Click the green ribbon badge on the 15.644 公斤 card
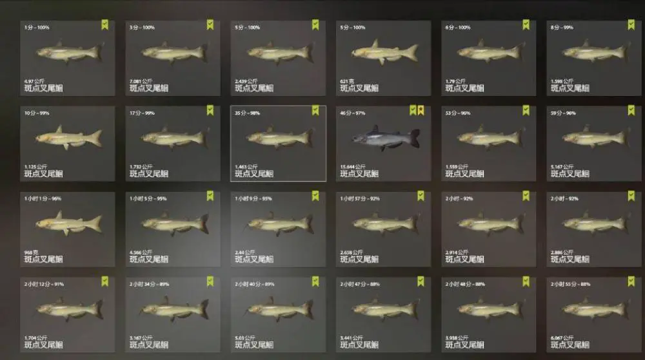Image resolution: width=645 pixels, height=360 pixels. point(413,110)
